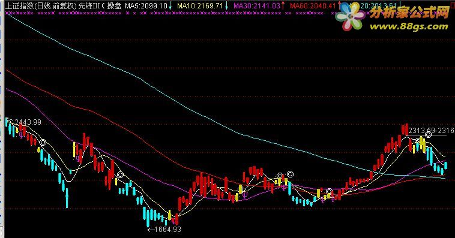Click the cyan down arrow after MA5 value

pos(170,6)
